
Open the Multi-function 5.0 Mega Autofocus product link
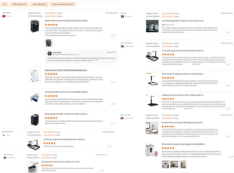(183, 74)
